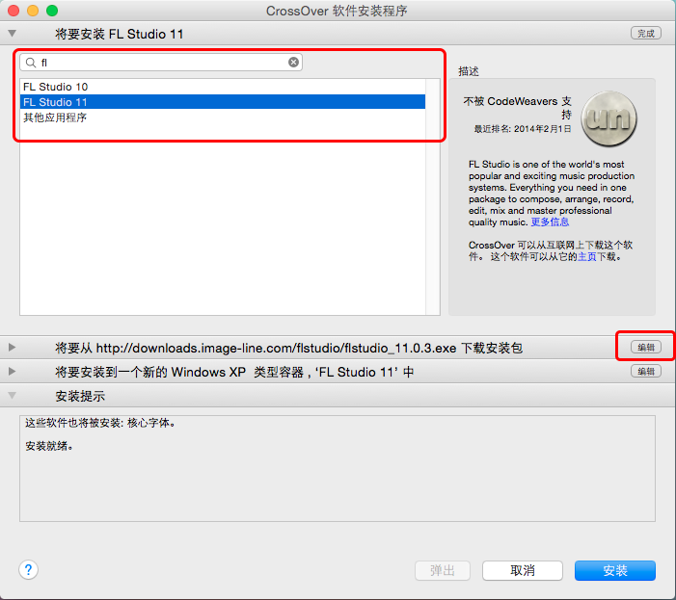
Task: Click the blue 安装 button
Action: [615, 570]
